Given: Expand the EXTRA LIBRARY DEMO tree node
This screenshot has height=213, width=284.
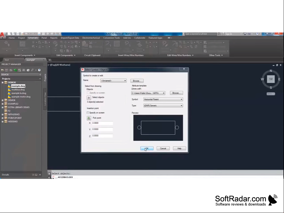Looking at the screenshot, I should click(2, 107).
